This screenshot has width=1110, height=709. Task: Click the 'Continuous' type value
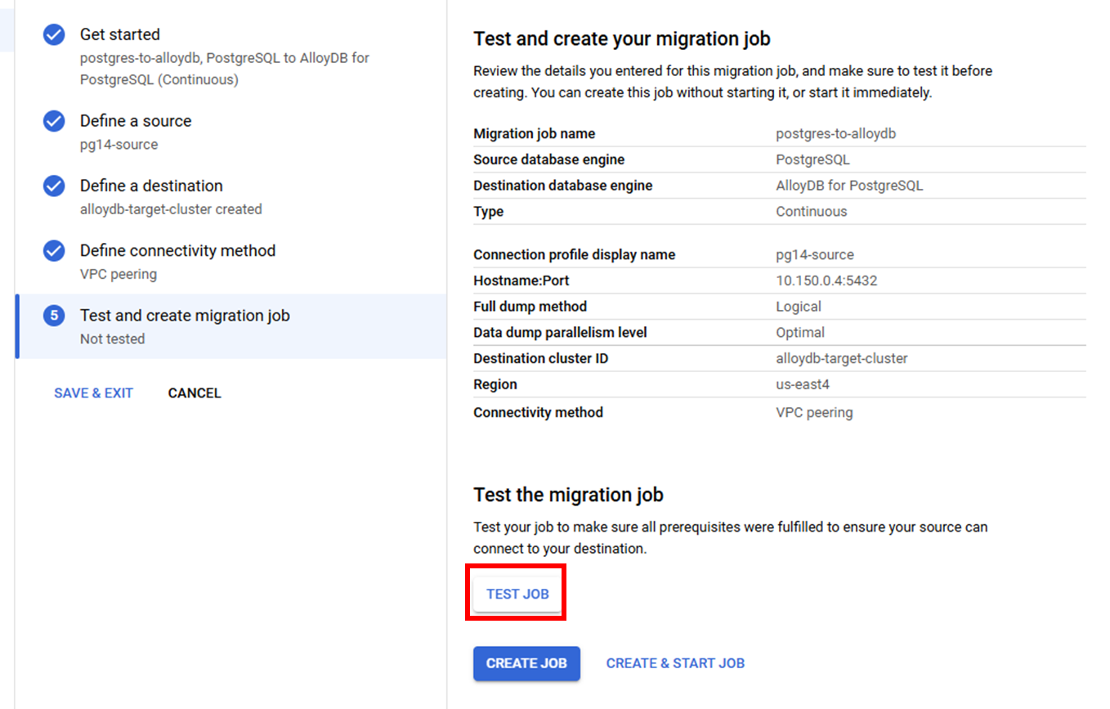(x=812, y=211)
